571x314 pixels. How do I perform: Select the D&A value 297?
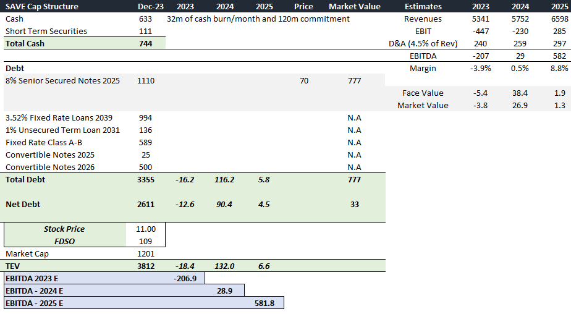559,44
